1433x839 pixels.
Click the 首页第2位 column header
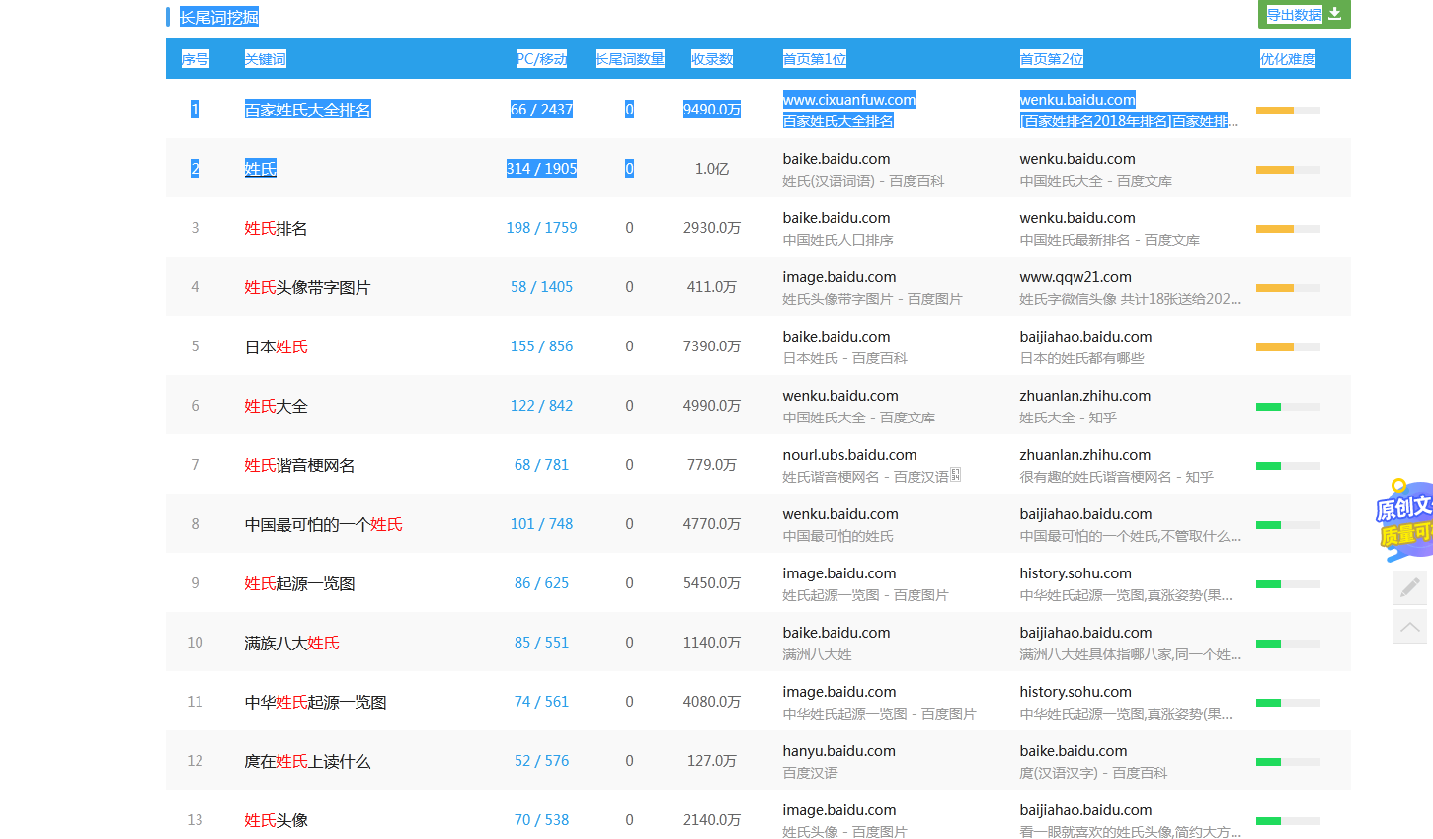(x=1052, y=59)
